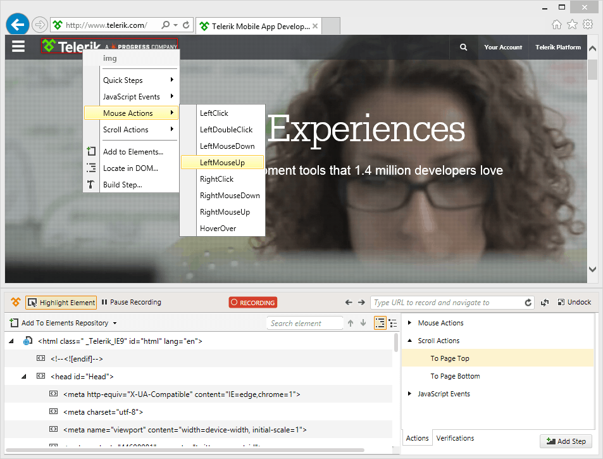Click the Undock button

pyautogui.click(x=574, y=302)
